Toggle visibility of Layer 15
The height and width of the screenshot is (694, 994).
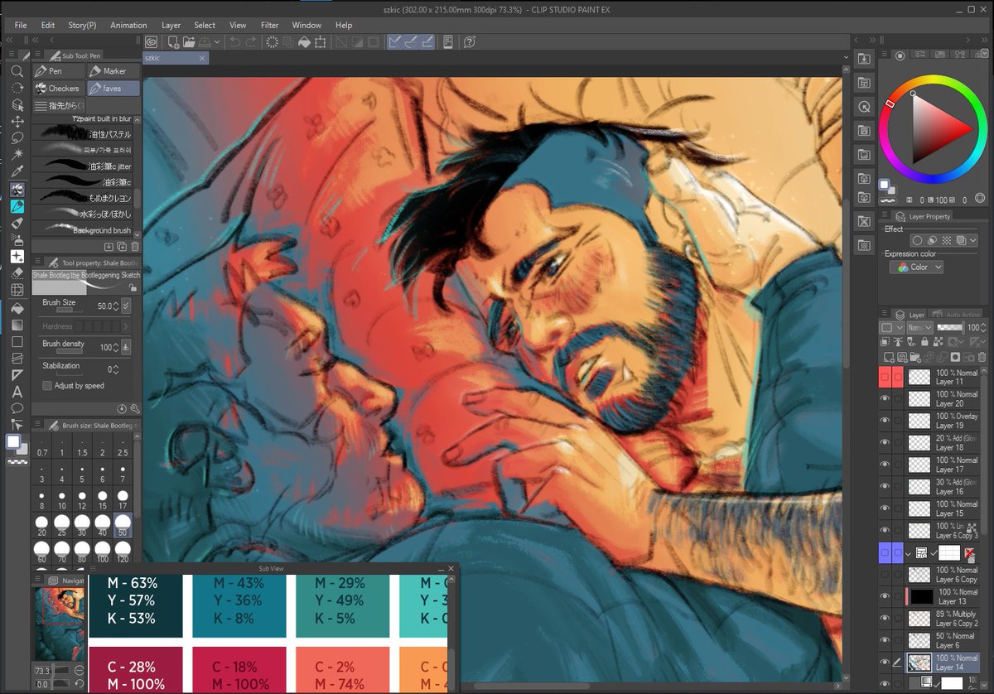(885, 508)
